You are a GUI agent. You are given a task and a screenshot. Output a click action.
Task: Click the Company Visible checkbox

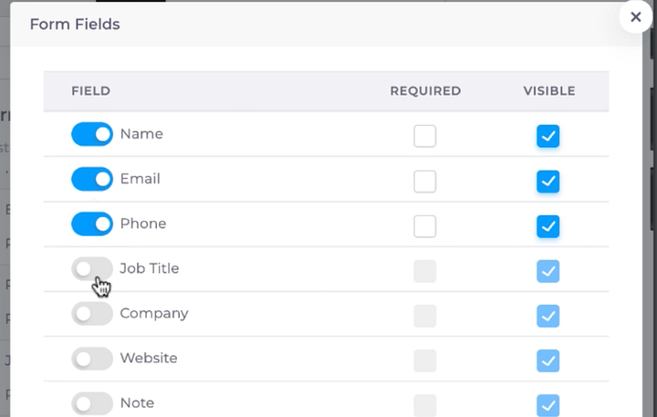(548, 316)
